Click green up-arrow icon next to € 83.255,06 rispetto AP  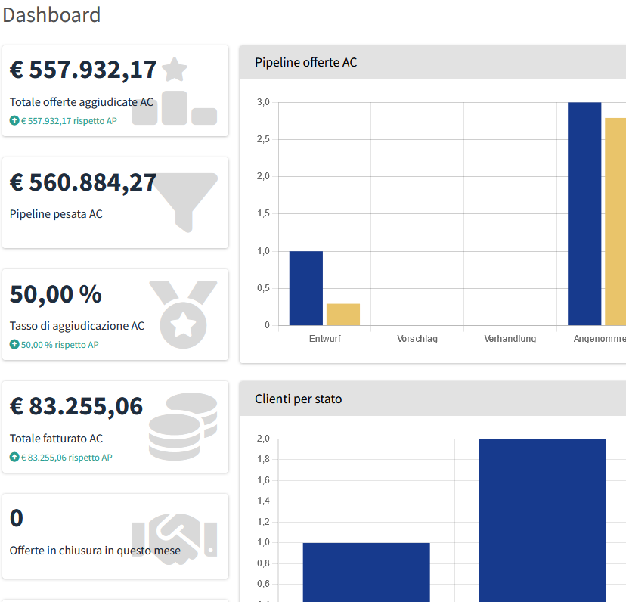pos(14,457)
